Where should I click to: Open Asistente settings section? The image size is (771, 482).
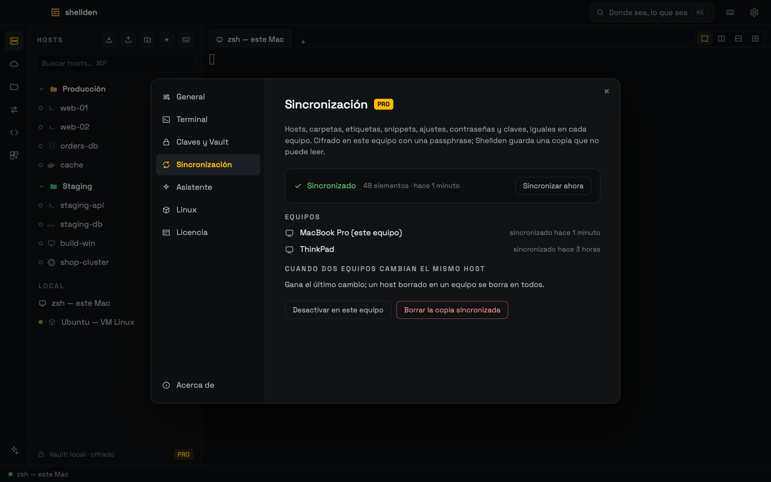pyautogui.click(x=208, y=187)
